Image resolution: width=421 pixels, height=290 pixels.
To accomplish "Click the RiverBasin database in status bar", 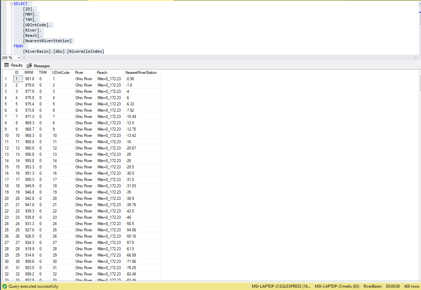I will coord(373,286).
